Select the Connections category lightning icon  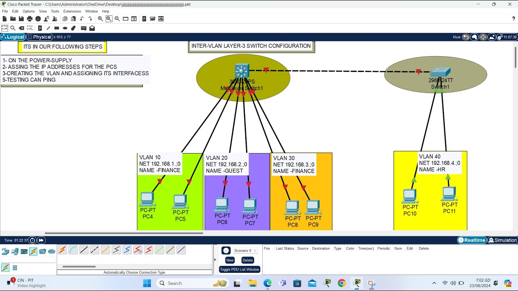(x=33, y=251)
